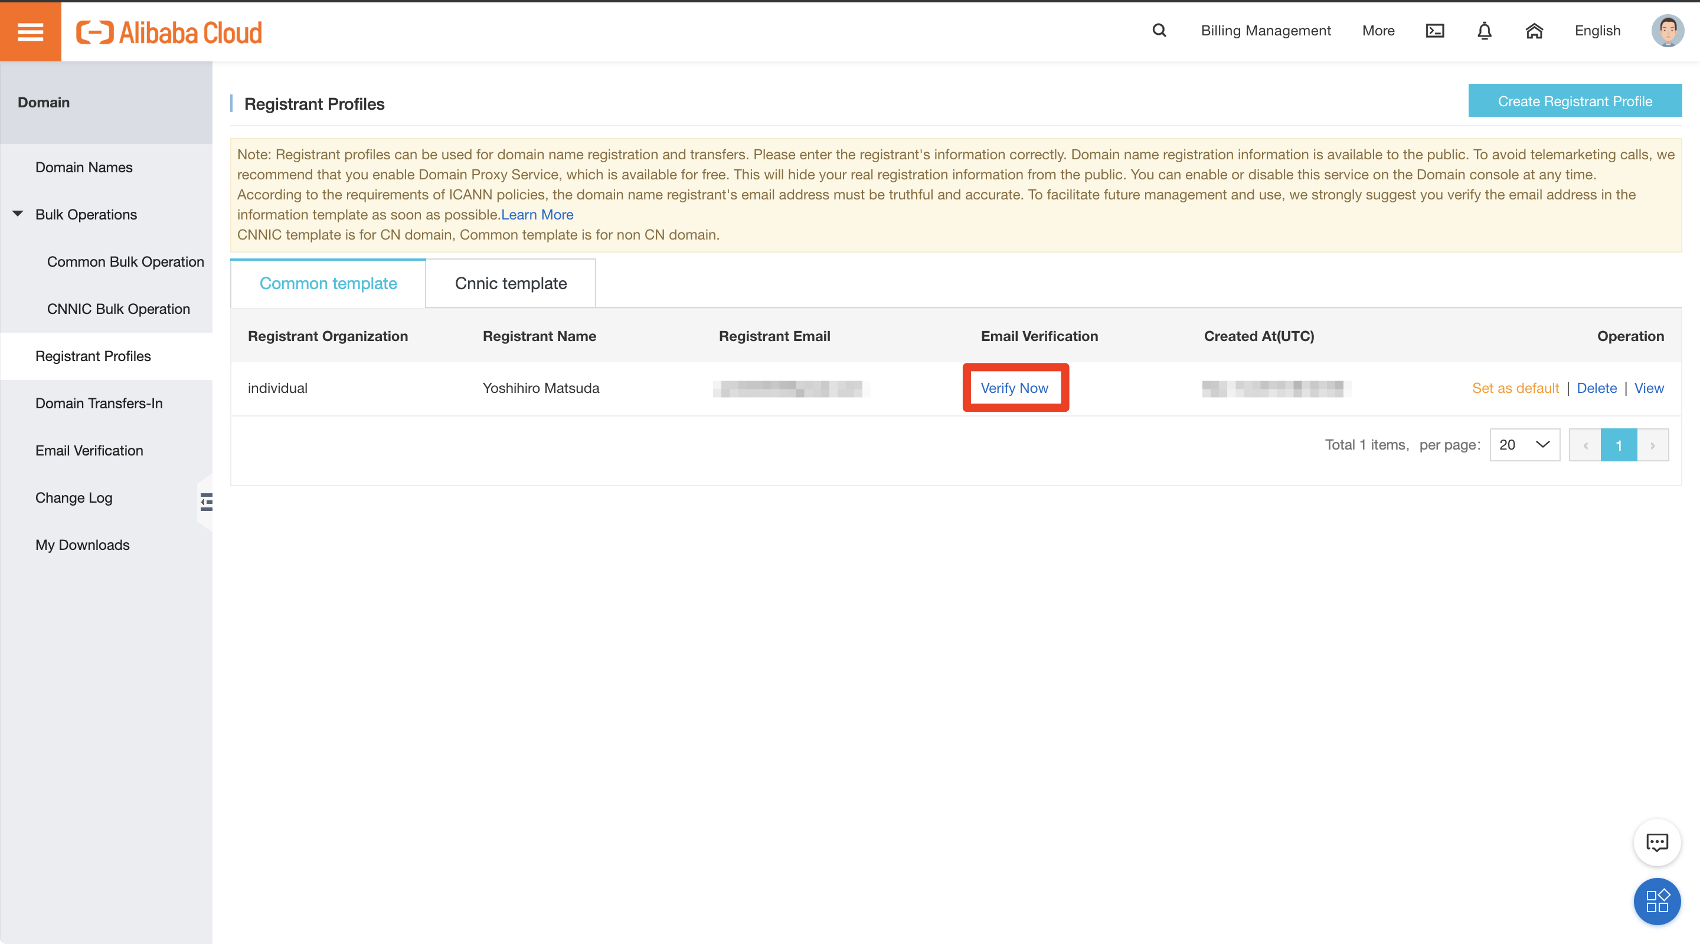Open the feedback chat bubble icon

[1657, 843]
